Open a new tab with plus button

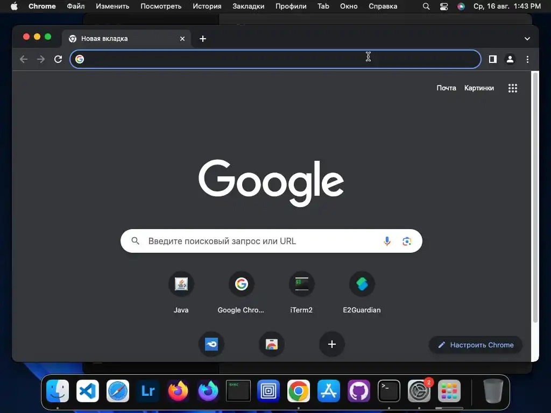pyautogui.click(x=203, y=39)
